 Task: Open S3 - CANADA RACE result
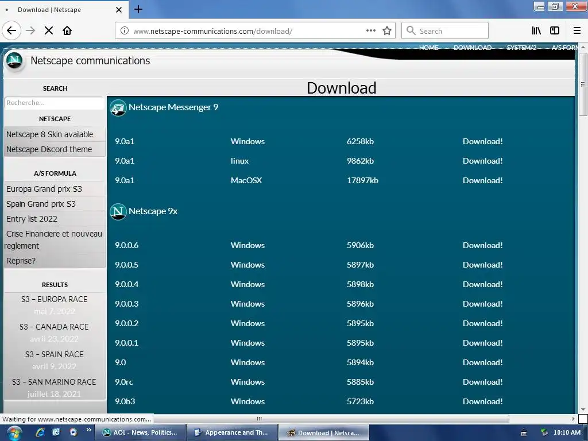coord(55,327)
